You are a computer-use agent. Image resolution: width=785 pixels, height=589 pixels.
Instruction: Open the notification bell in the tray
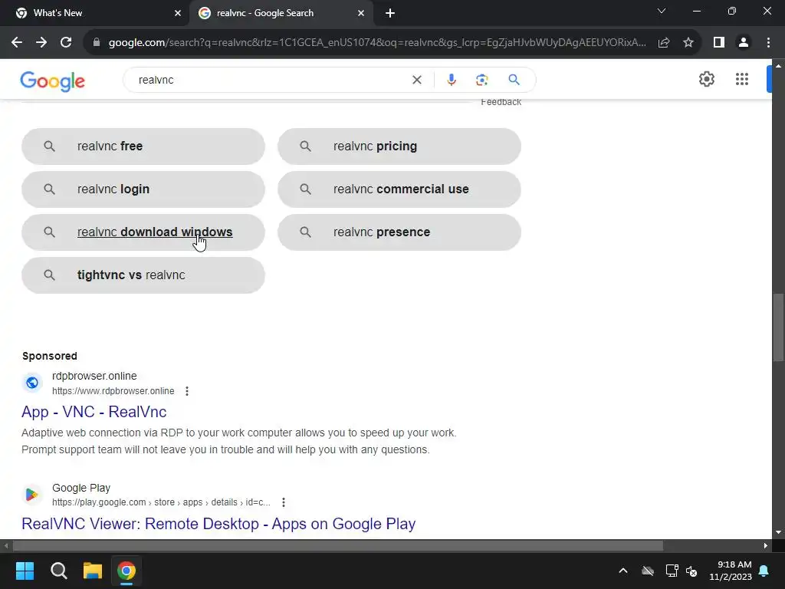point(764,571)
